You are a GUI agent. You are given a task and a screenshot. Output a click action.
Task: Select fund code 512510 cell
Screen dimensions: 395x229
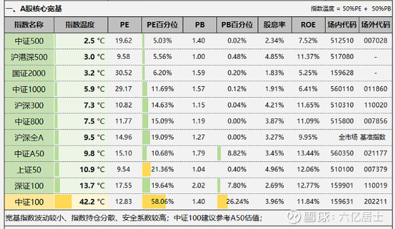click(x=342, y=41)
